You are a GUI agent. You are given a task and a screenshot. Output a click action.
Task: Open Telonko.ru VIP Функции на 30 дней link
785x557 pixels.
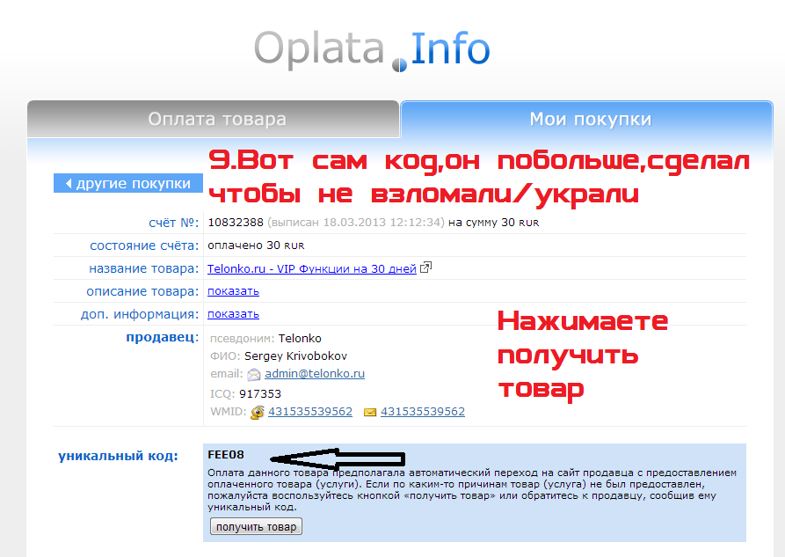click(312, 268)
